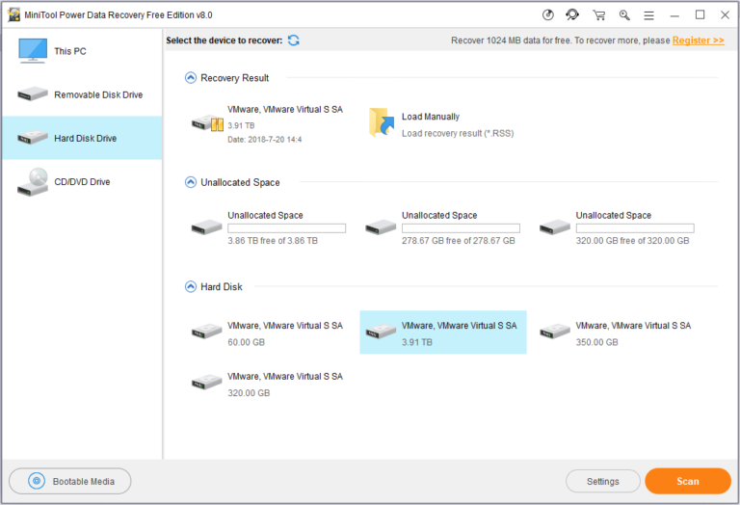This screenshot has width=740, height=505.
Task: Click the Bootable Media button
Action: [x=69, y=481]
